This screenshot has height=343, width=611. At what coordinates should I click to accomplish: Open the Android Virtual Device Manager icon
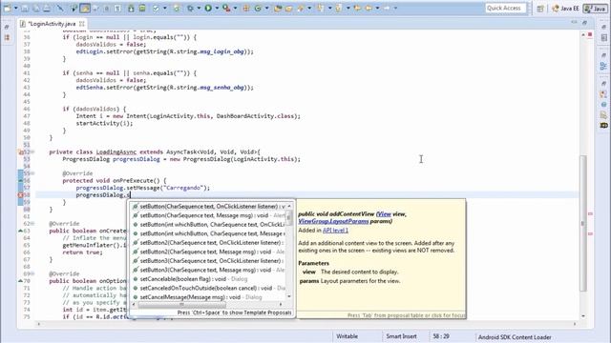tap(142, 9)
